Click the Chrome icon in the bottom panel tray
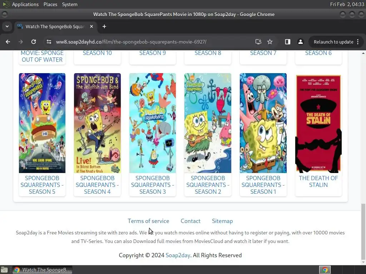The width and height of the screenshot is (366, 274). click(325, 270)
